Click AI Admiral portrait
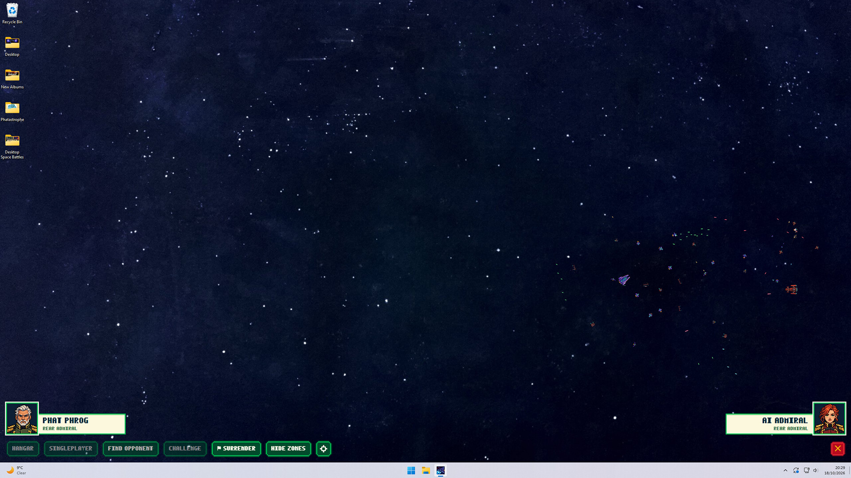The image size is (851, 478). 829,418
